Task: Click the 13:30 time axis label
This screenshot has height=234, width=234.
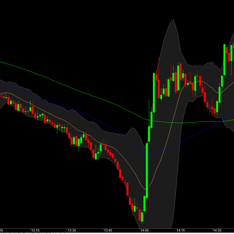Action: tap(72, 230)
